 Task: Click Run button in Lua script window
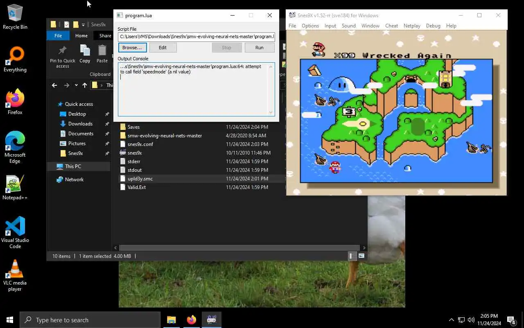pyautogui.click(x=259, y=48)
